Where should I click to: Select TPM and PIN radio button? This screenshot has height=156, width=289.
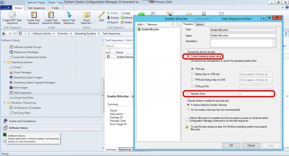(x=192, y=86)
